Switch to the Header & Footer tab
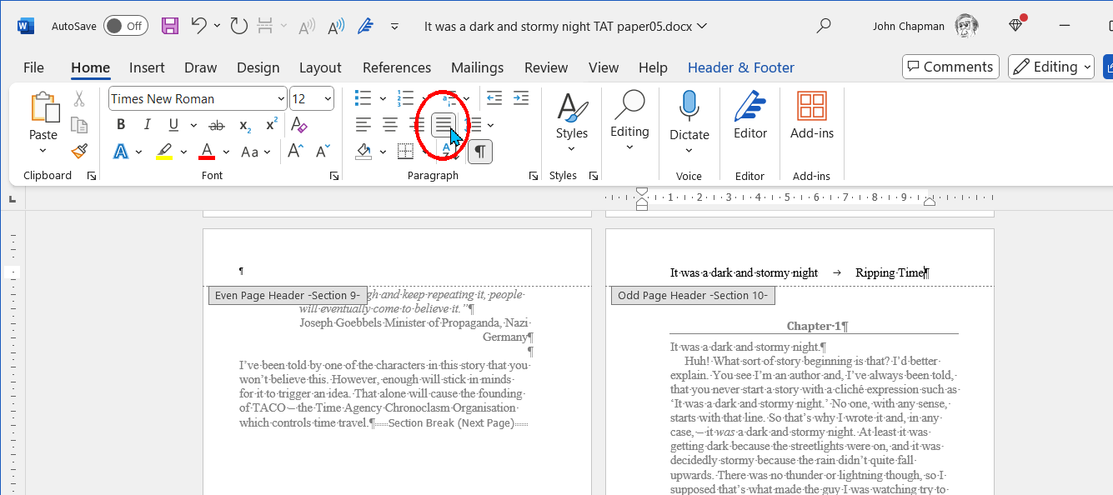1113x495 pixels. 740,67
